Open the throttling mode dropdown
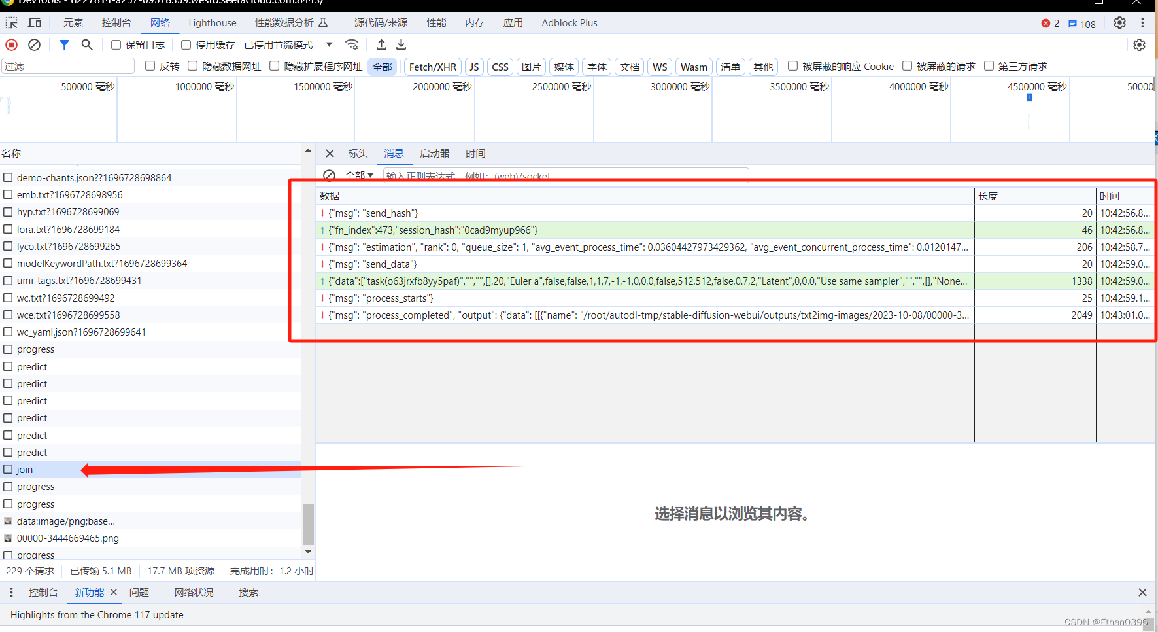This screenshot has width=1158, height=632. point(288,44)
